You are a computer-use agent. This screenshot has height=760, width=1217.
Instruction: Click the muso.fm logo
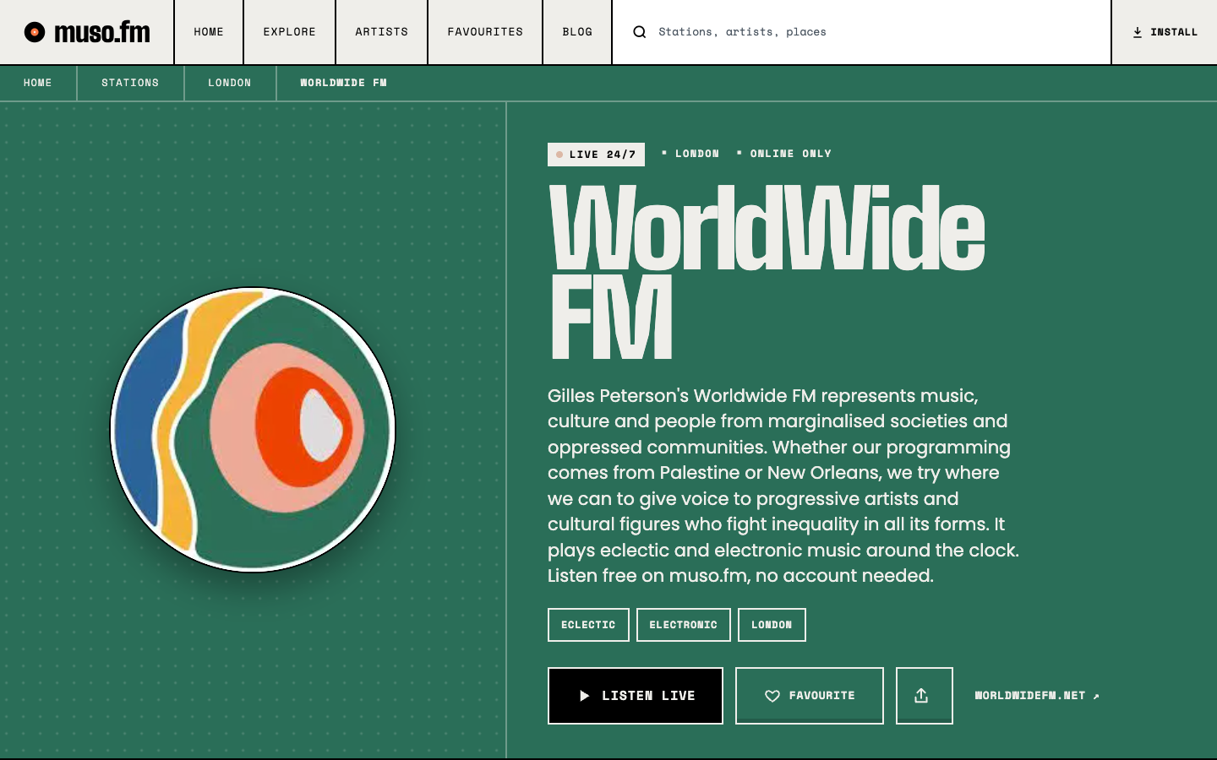tap(87, 32)
